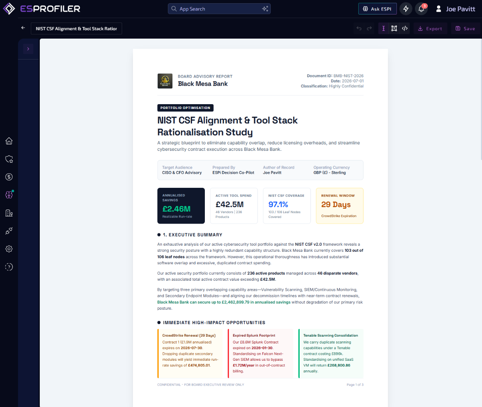Open Ask ESPI assistant

click(377, 9)
